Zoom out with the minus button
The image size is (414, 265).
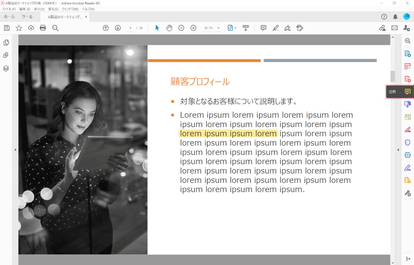(x=181, y=28)
